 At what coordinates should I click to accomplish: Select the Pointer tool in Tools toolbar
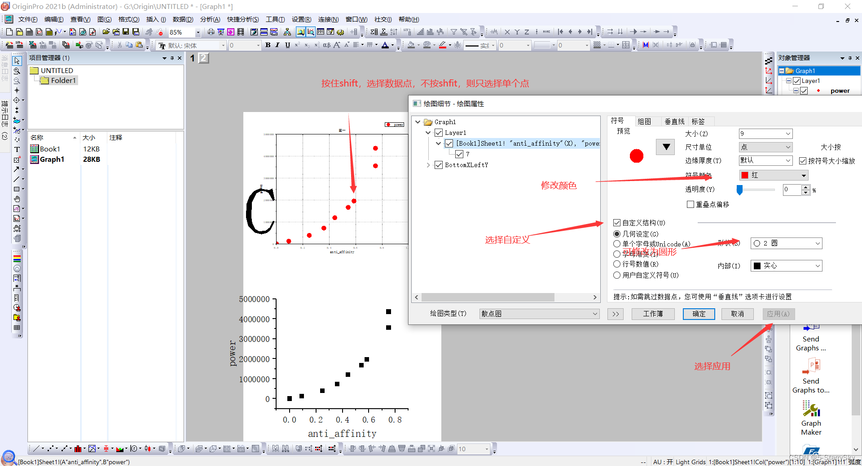pyautogui.click(x=17, y=60)
